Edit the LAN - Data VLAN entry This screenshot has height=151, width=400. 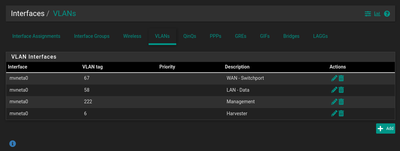(x=334, y=90)
